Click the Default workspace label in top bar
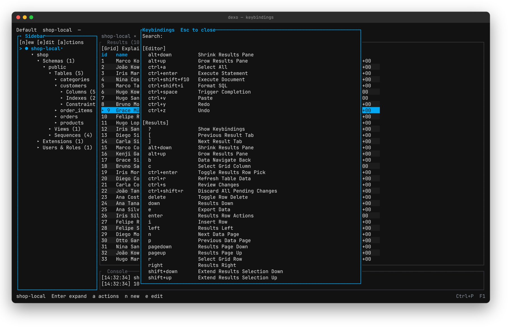Viewport: 508px width, 327px height. coord(27,30)
